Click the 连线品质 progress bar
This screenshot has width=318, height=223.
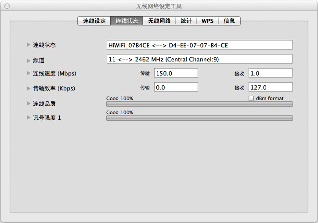pyautogui.click(x=199, y=104)
